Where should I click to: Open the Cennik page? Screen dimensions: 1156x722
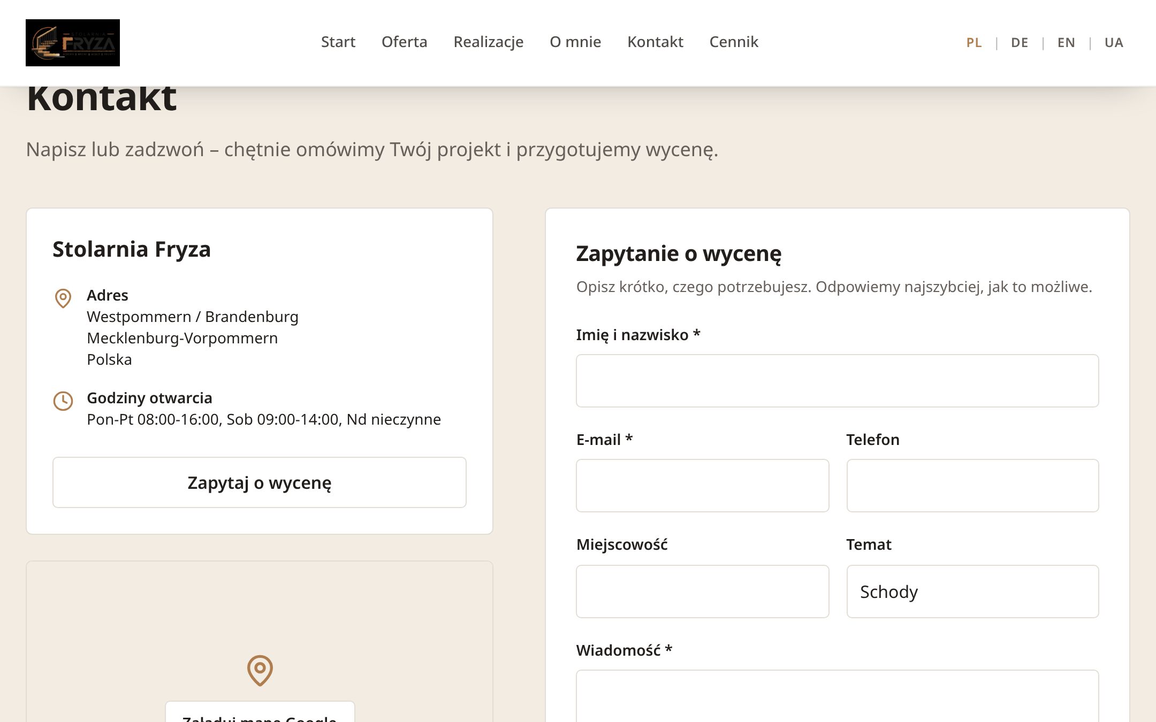pos(734,42)
